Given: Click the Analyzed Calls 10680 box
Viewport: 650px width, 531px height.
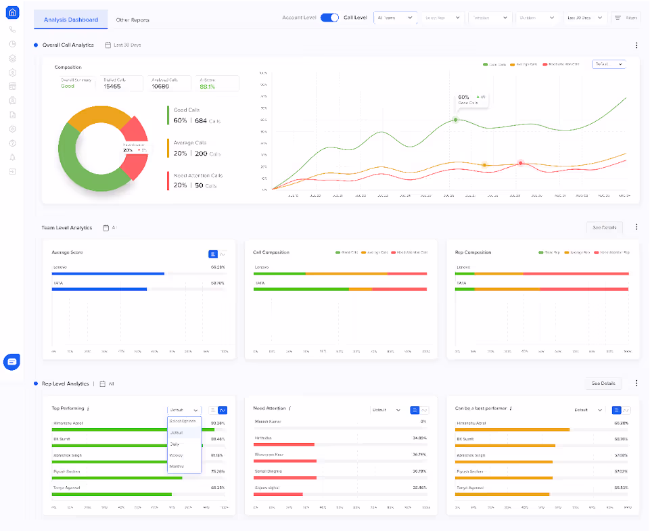Looking at the screenshot, I should coord(168,83).
